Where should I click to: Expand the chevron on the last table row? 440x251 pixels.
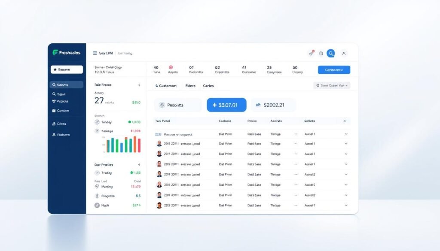coord(346,205)
